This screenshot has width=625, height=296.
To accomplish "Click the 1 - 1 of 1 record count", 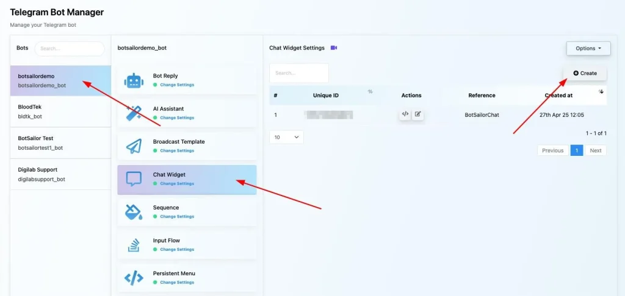I will [596, 133].
